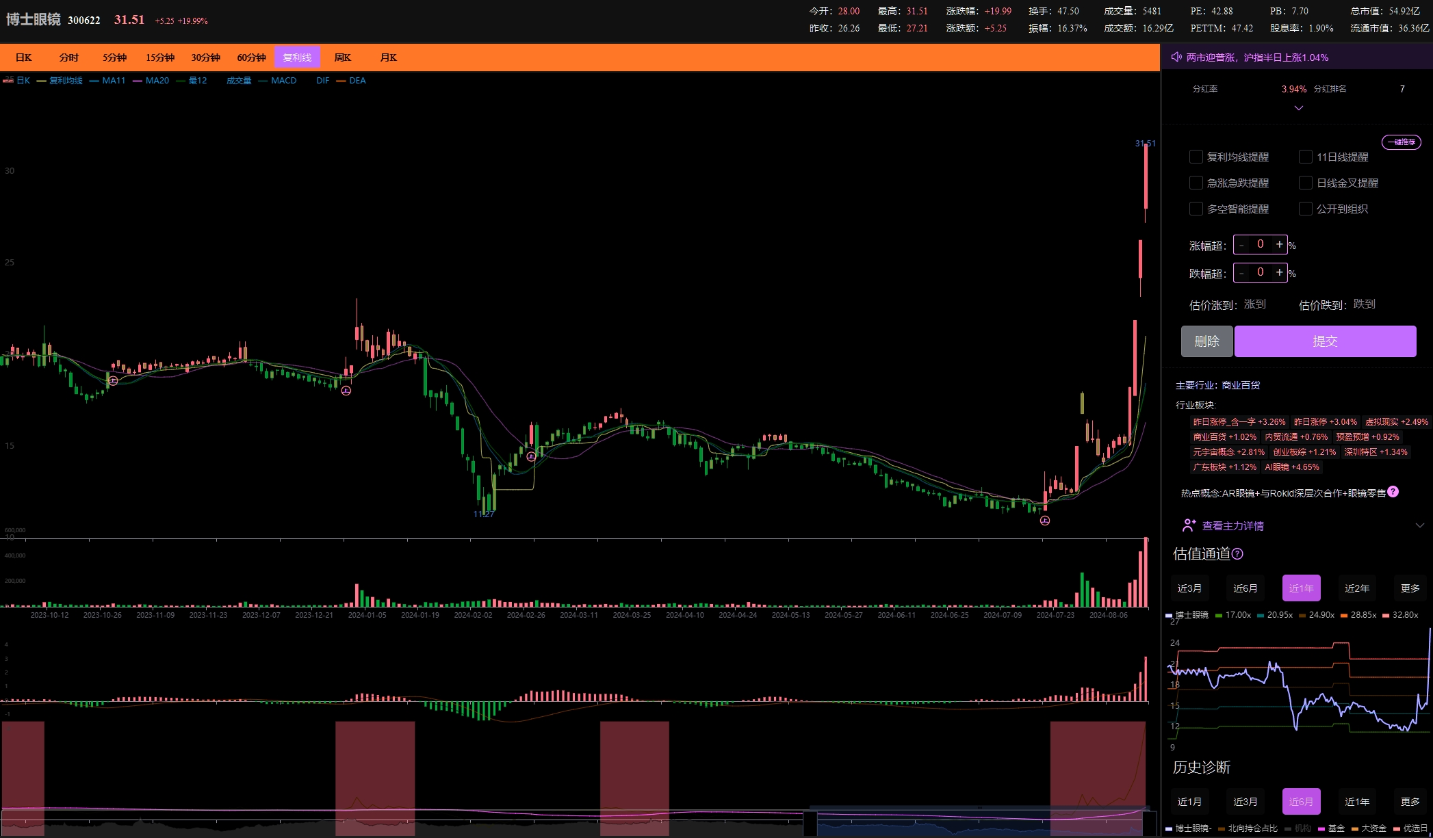The height and width of the screenshot is (838, 1433).
Task: Open the 查看主力详情 link
Action: [x=1233, y=525]
